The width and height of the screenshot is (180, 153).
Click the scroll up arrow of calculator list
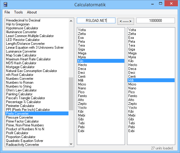tap(71, 21)
